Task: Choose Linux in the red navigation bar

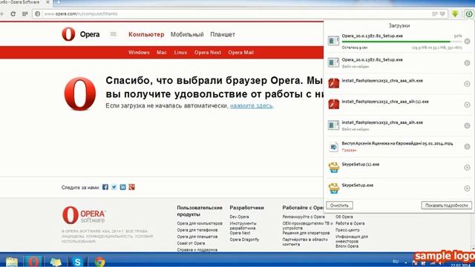Action: tap(180, 53)
